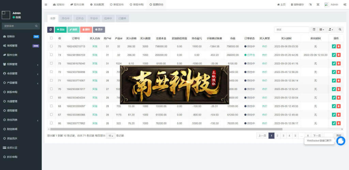Expand the 权限管理 sidebar menu

click(21, 64)
